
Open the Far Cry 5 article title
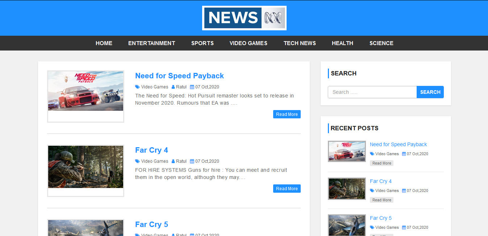tap(151, 224)
